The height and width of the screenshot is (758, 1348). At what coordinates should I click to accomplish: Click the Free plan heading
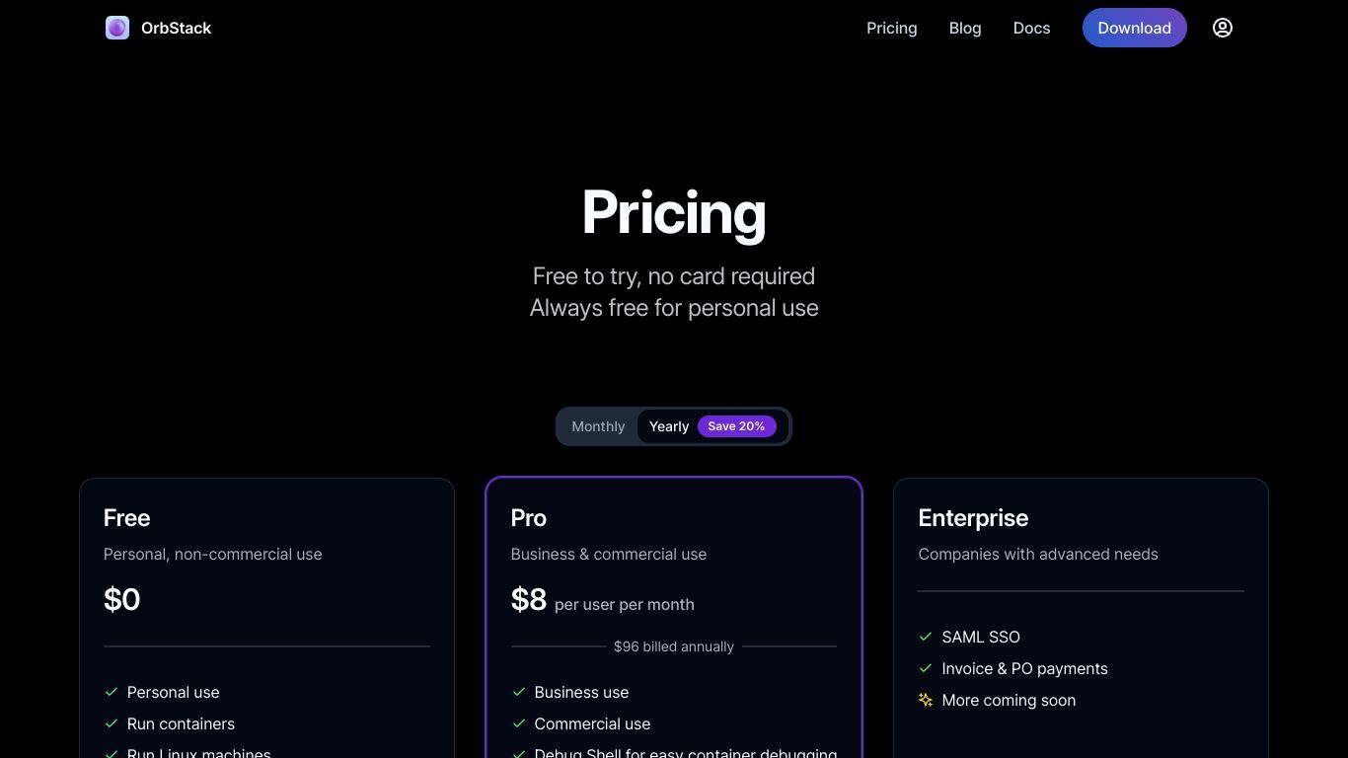(126, 518)
